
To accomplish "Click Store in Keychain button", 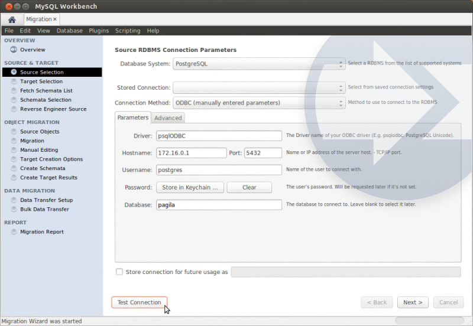I will (190, 187).
